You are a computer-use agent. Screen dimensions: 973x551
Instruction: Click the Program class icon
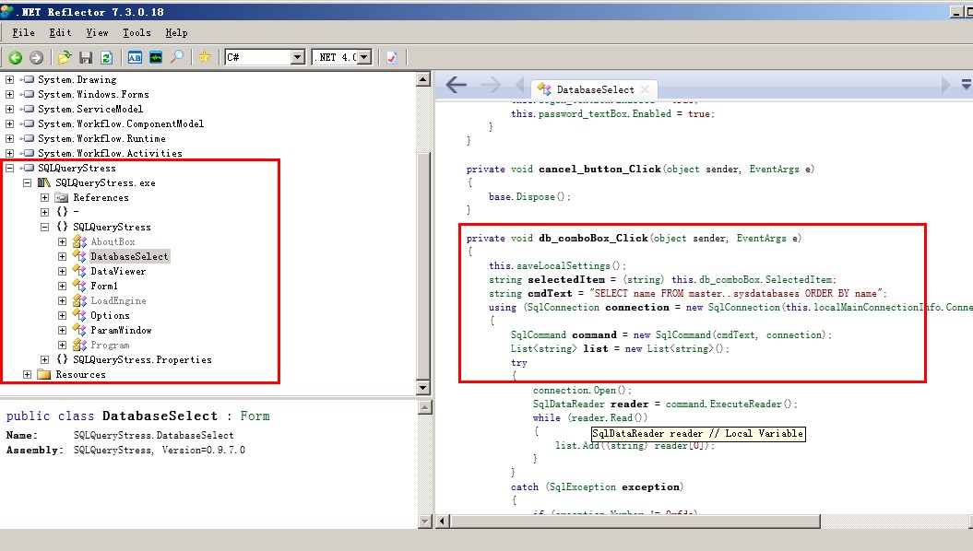tap(79, 345)
